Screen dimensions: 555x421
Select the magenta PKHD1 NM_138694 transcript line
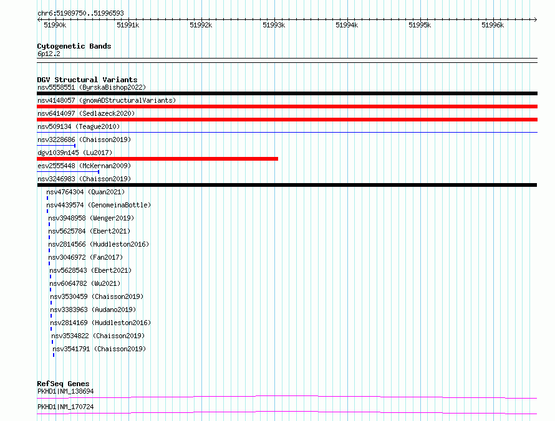287,397
